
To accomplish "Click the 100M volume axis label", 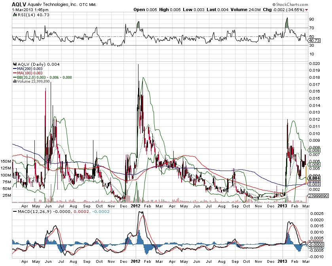I will pos(6,175).
